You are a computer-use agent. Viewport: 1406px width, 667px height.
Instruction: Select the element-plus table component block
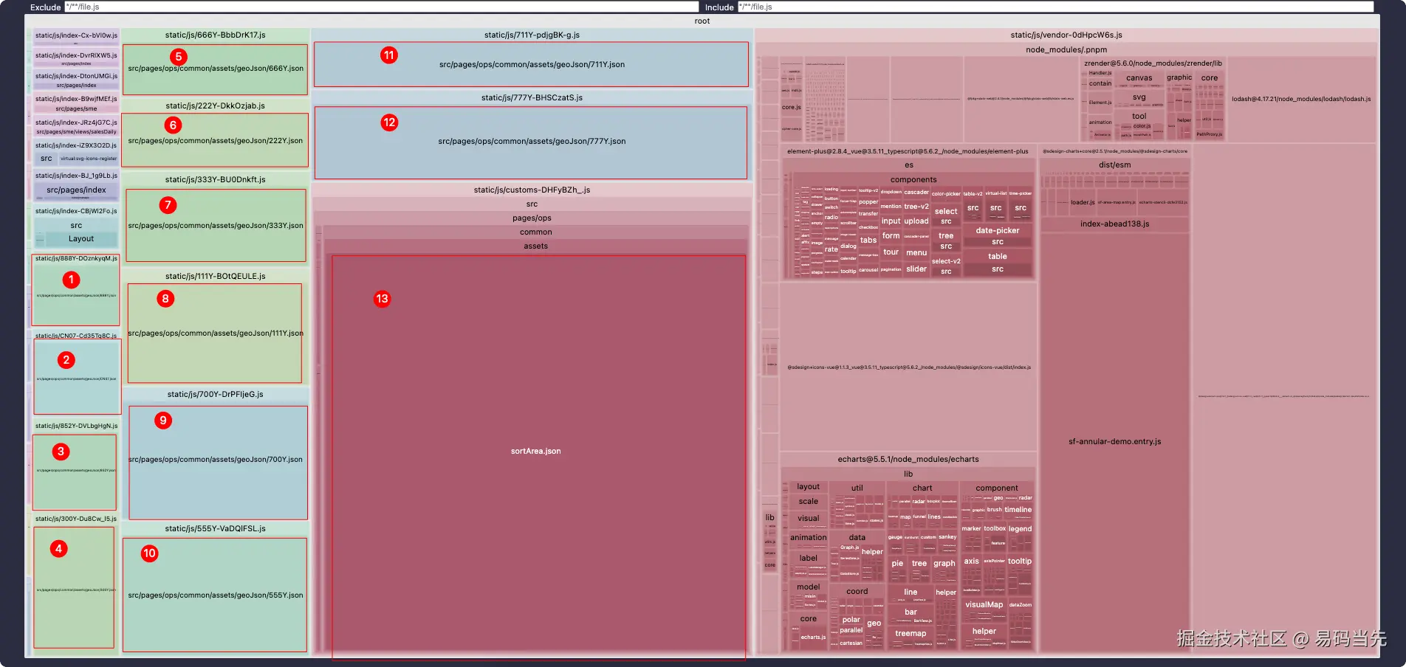pos(998,262)
